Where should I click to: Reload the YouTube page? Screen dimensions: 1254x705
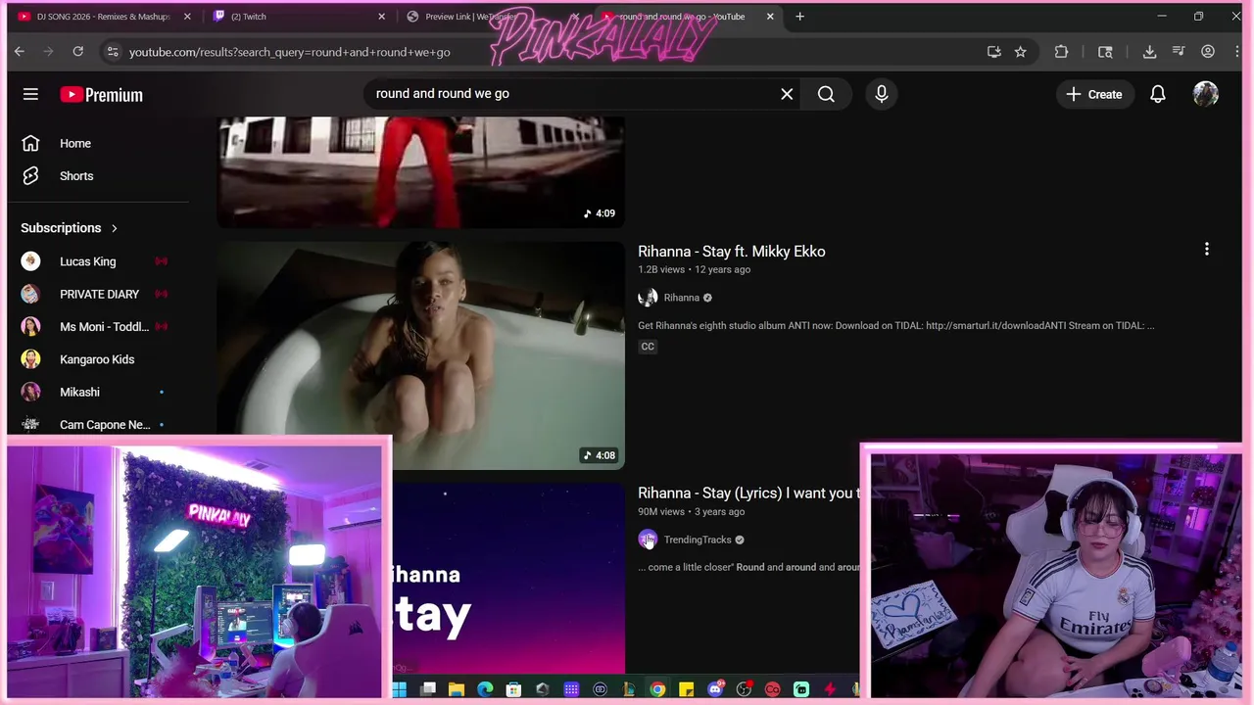(77, 51)
